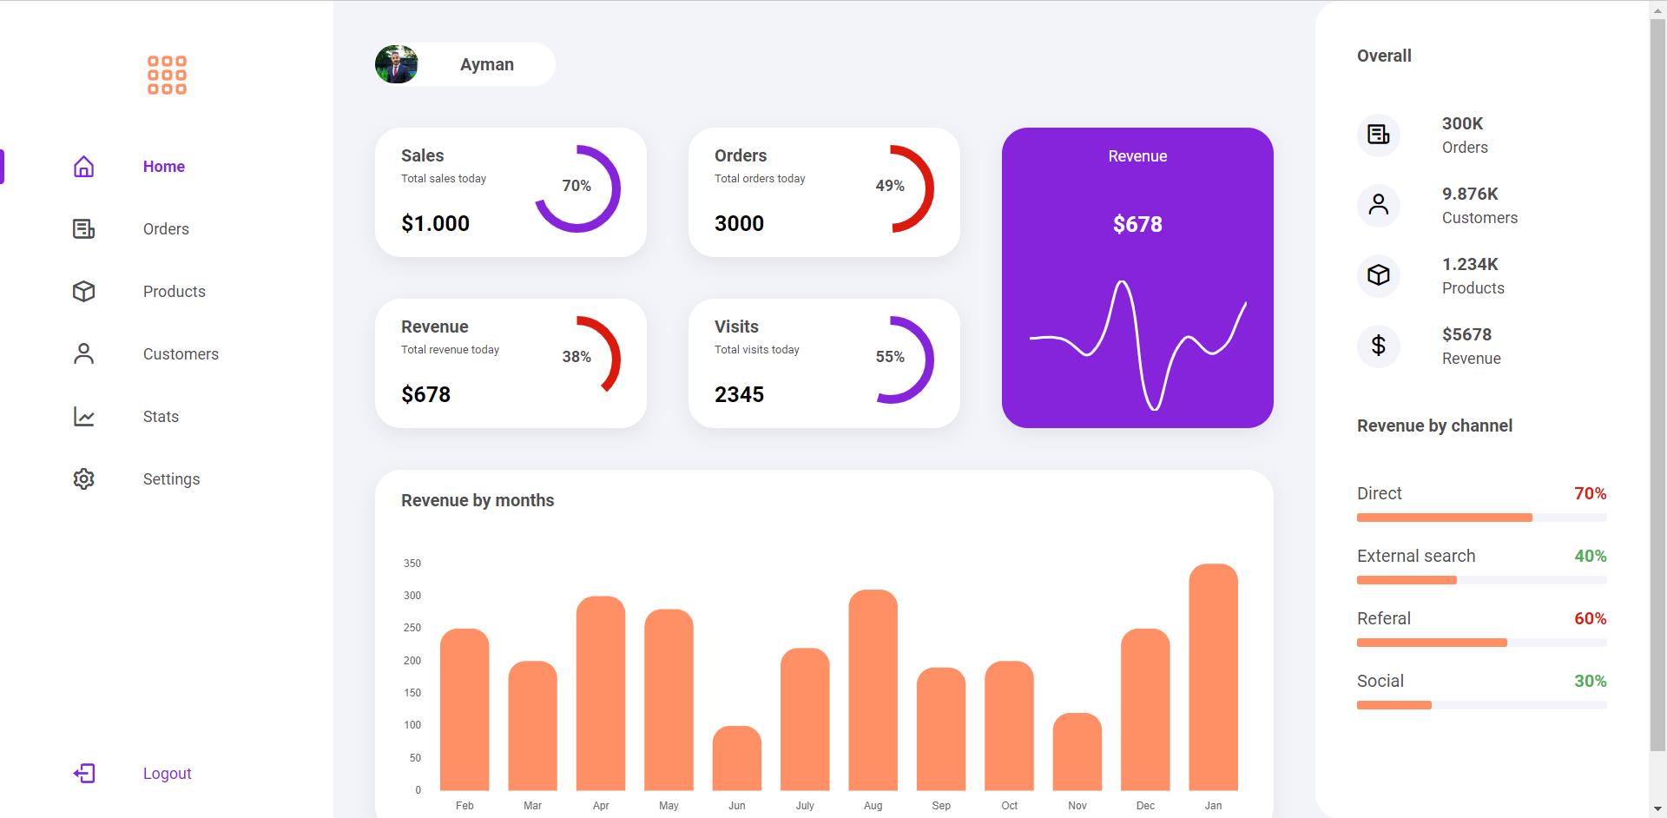The image size is (1667, 818).
Task: Click the $678 value in purple card
Action: pyautogui.click(x=1137, y=224)
